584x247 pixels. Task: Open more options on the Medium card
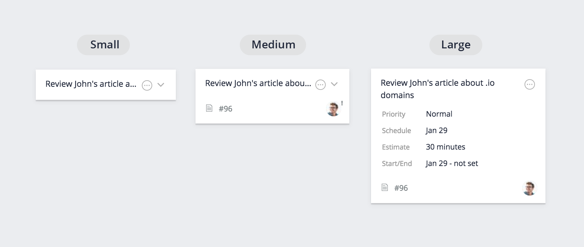coord(321,84)
